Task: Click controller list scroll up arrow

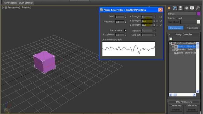Action: pyautogui.click(x=198, y=43)
